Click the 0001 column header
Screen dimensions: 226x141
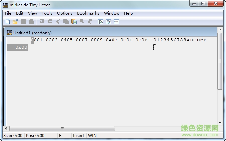click(x=37, y=40)
